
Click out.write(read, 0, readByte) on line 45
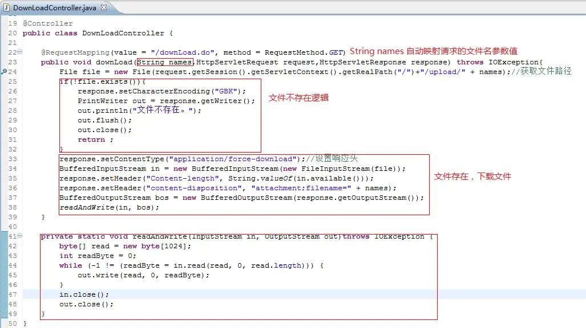click(x=142, y=276)
